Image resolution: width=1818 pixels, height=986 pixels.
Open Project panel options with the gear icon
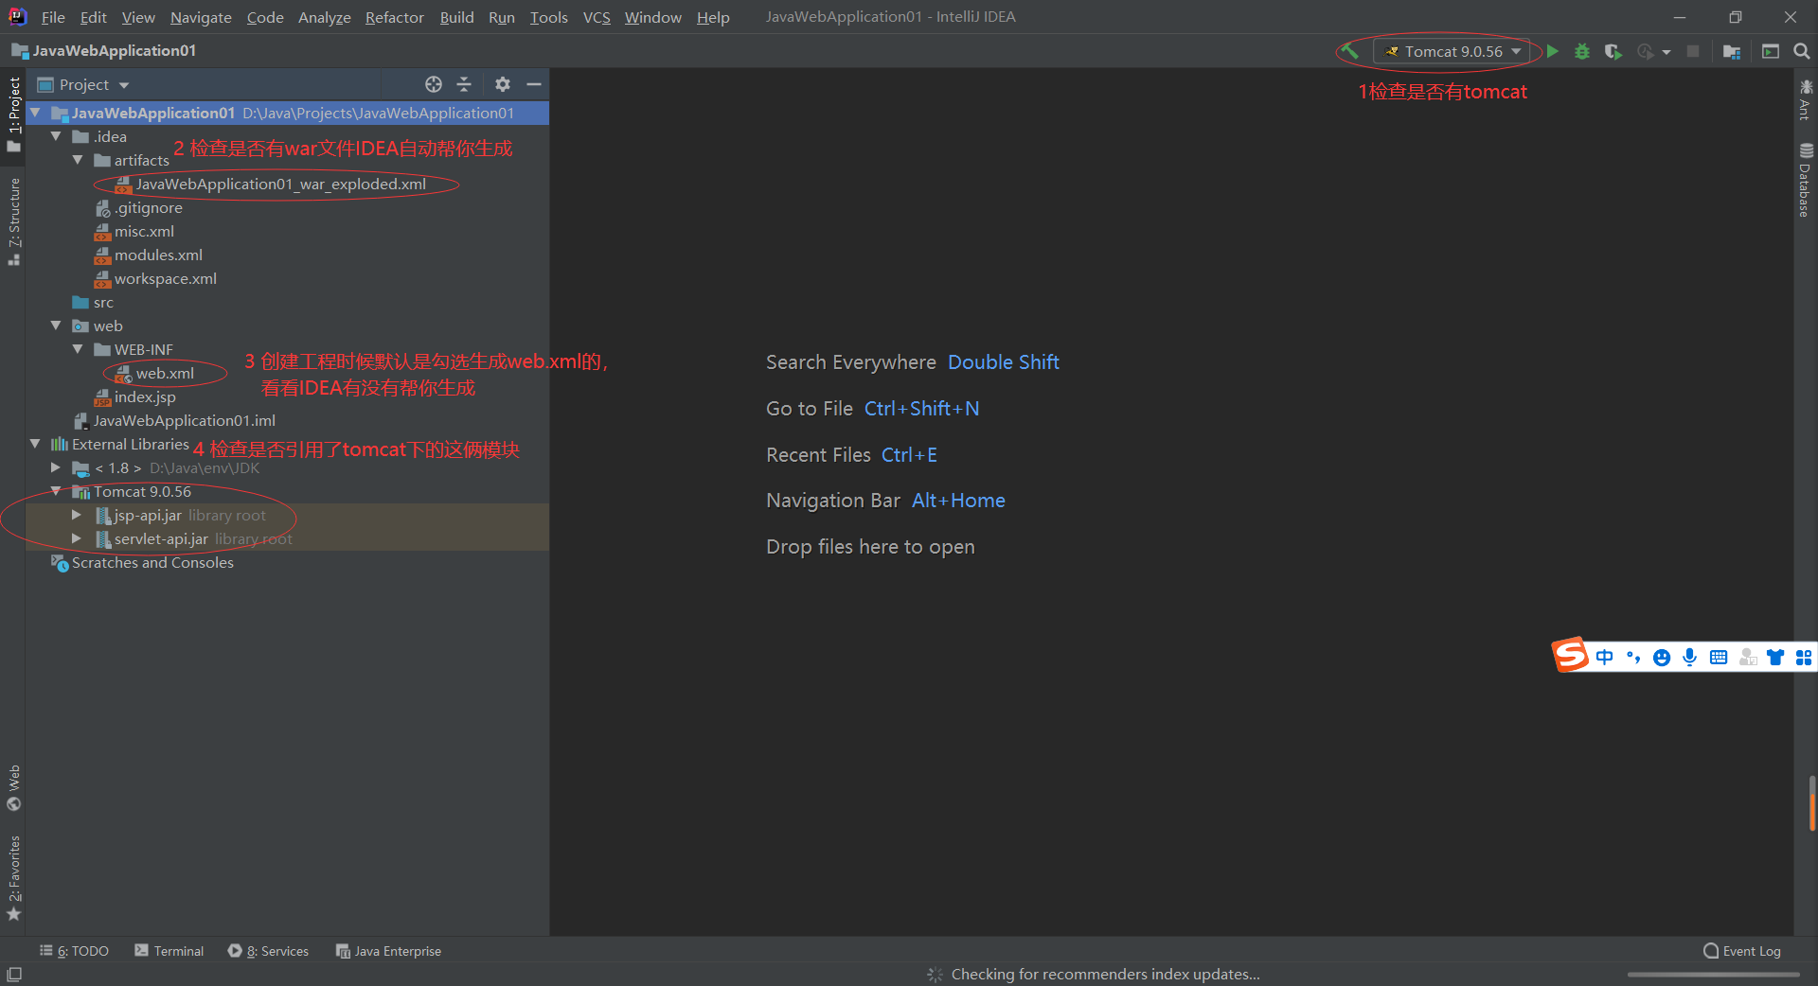click(x=502, y=84)
